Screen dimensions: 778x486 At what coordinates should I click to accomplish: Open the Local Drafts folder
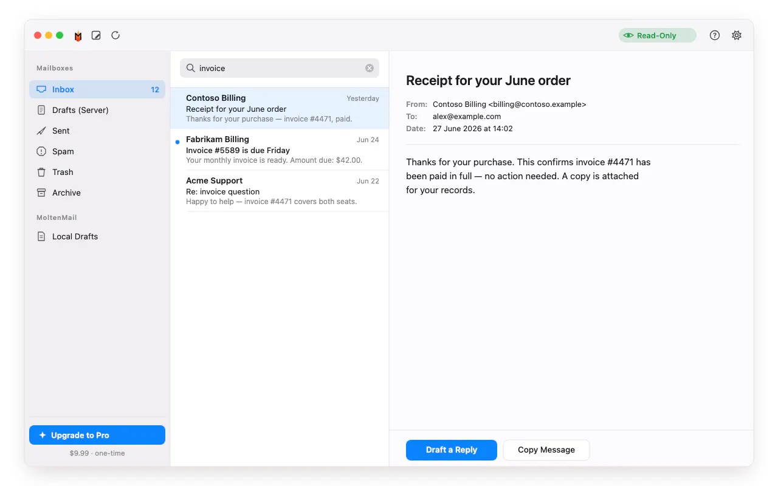tap(97, 236)
